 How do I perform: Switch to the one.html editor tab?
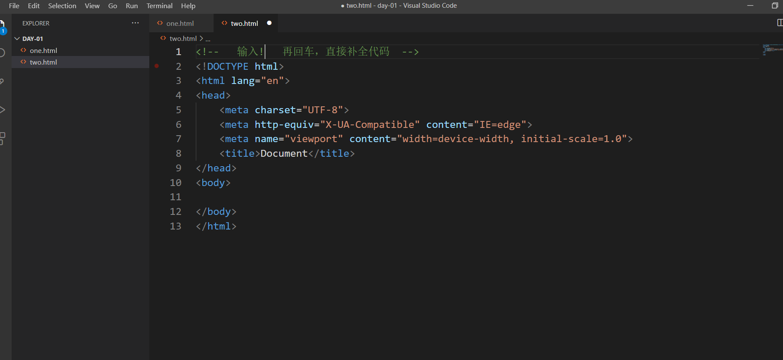[181, 23]
